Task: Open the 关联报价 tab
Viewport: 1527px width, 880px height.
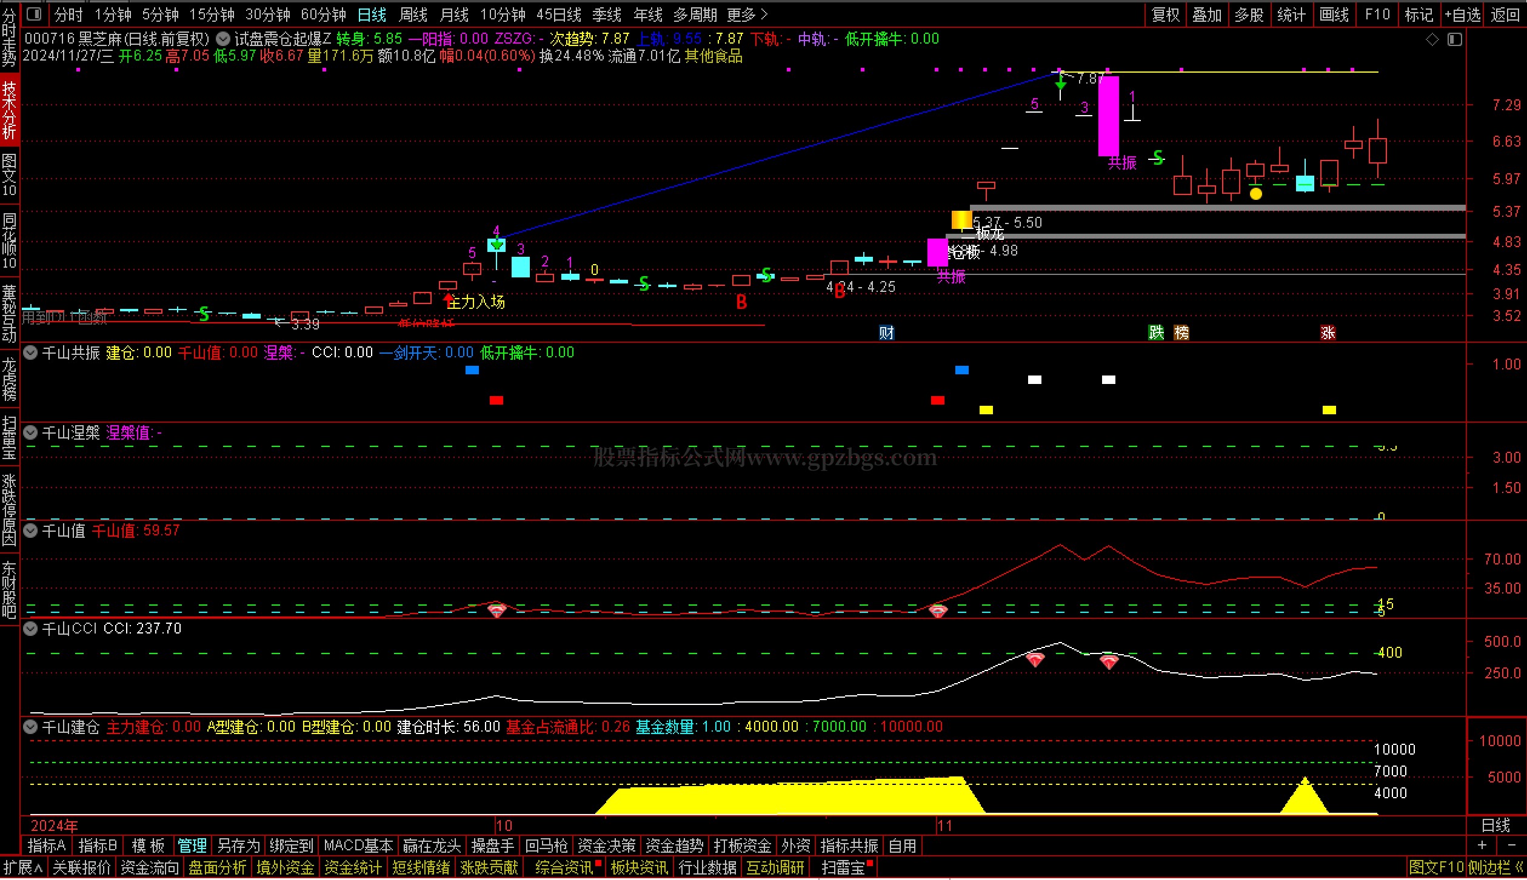Action: pos(81,868)
